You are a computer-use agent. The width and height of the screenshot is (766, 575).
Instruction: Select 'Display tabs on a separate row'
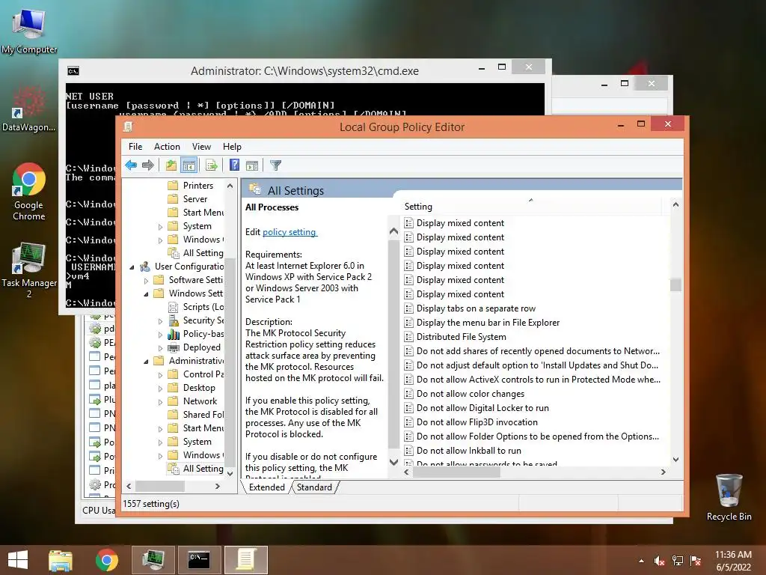tap(476, 308)
